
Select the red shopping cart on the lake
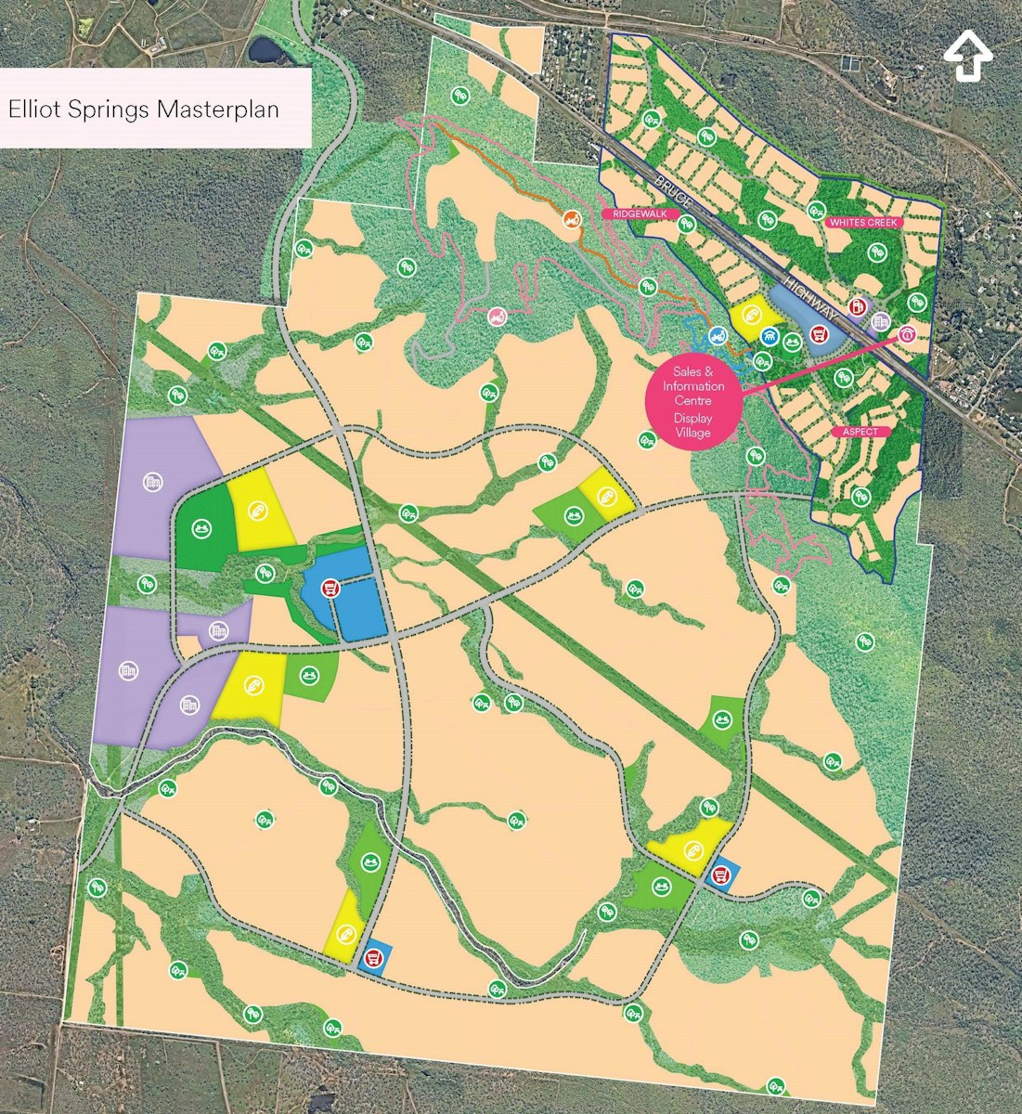tap(819, 335)
